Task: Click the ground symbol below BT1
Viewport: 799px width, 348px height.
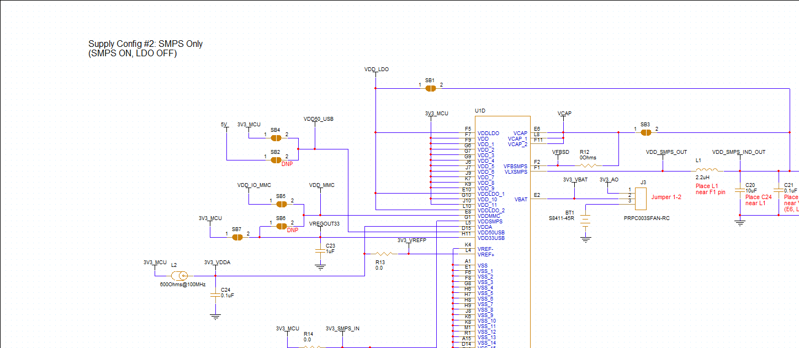Action: [585, 239]
